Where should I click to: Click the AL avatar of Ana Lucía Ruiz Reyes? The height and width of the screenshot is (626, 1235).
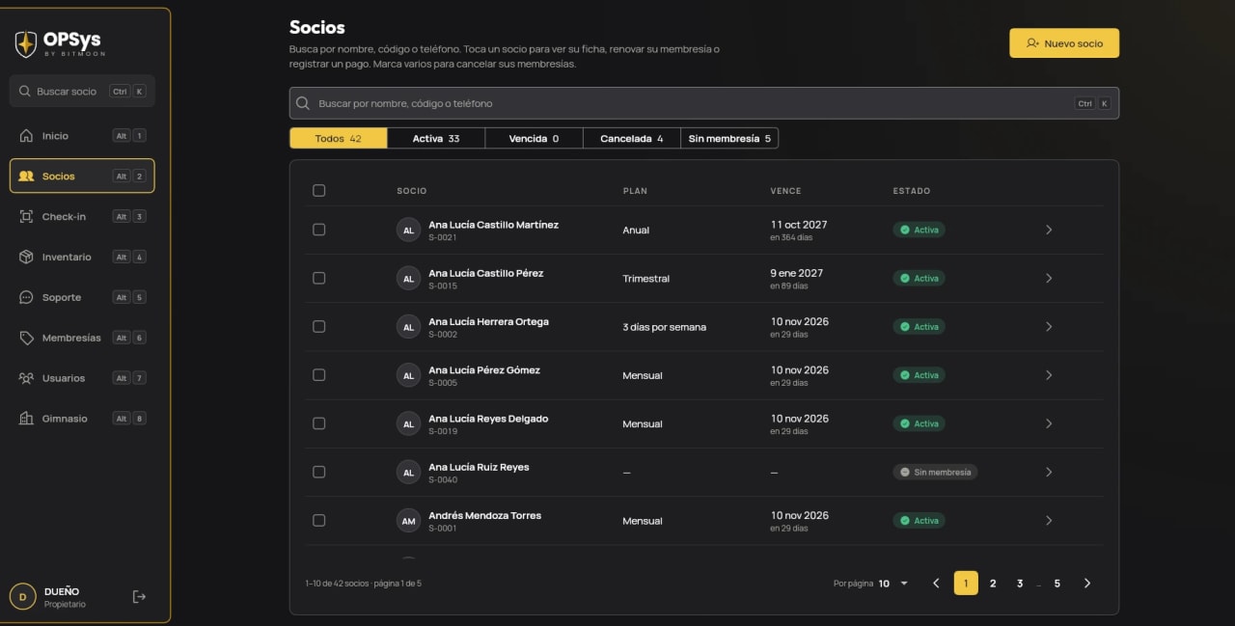point(408,472)
